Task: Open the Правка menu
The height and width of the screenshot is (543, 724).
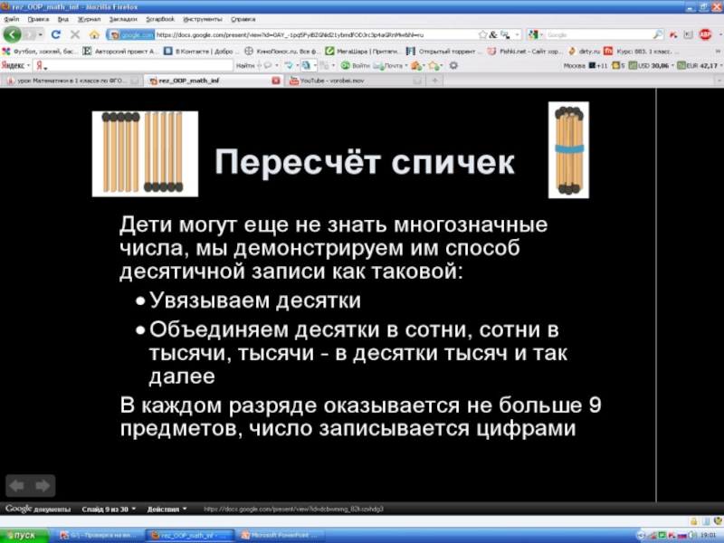Action: [38, 19]
